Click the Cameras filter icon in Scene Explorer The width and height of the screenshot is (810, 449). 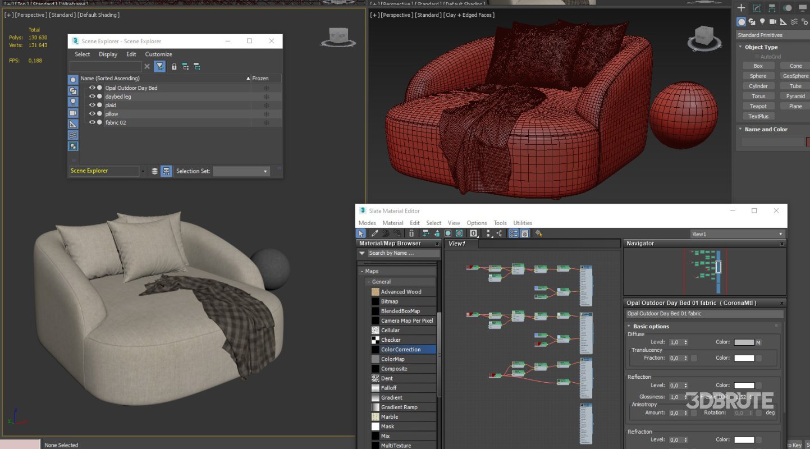(73, 113)
